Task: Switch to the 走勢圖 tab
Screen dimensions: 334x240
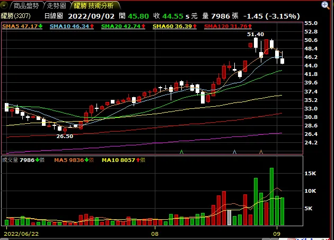Action: click(x=57, y=5)
